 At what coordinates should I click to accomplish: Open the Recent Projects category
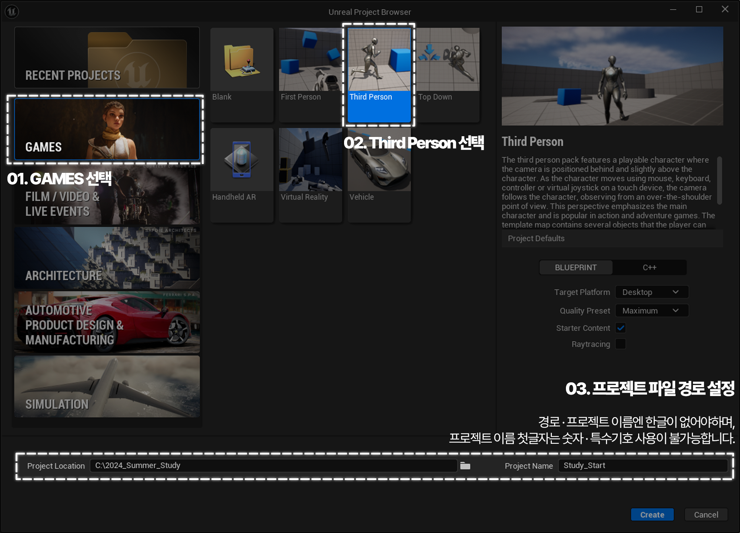click(x=107, y=57)
